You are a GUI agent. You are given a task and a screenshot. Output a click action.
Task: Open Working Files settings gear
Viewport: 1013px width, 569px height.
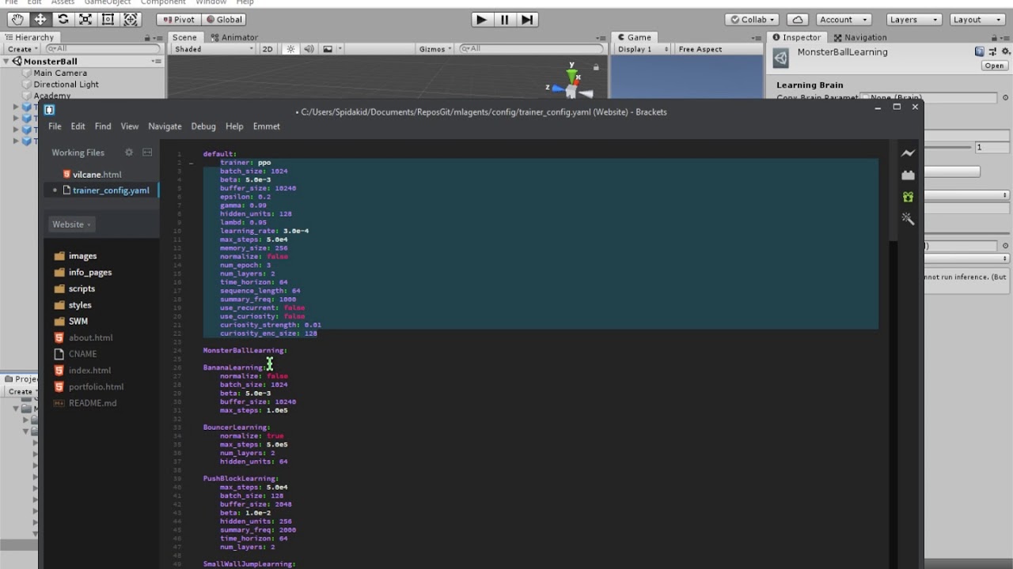(129, 153)
